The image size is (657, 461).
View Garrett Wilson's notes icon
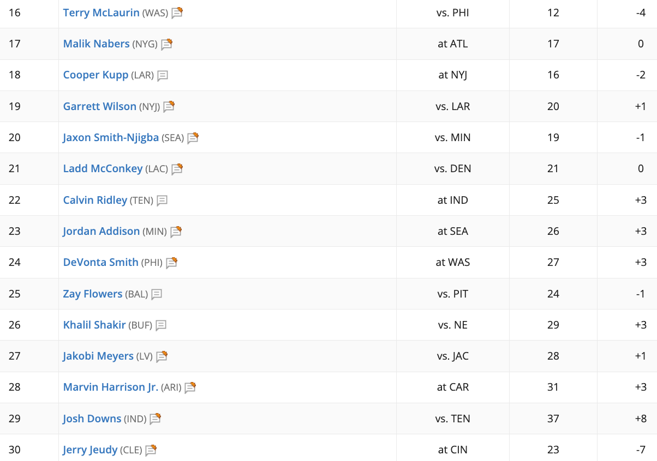(x=169, y=107)
